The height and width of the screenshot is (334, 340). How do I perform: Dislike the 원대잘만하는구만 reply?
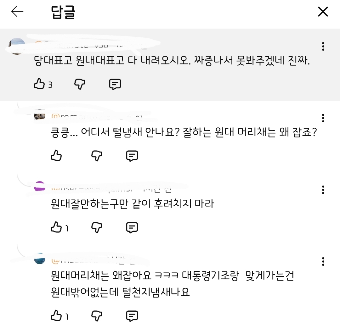point(97,227)
